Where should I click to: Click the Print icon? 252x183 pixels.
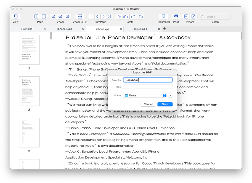176,17
